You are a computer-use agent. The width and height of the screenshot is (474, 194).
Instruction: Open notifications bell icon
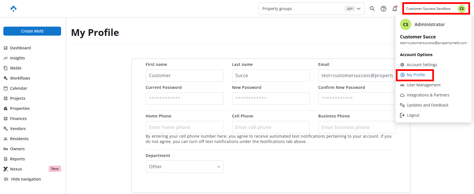pyautogui.click(x=395, y=9)
